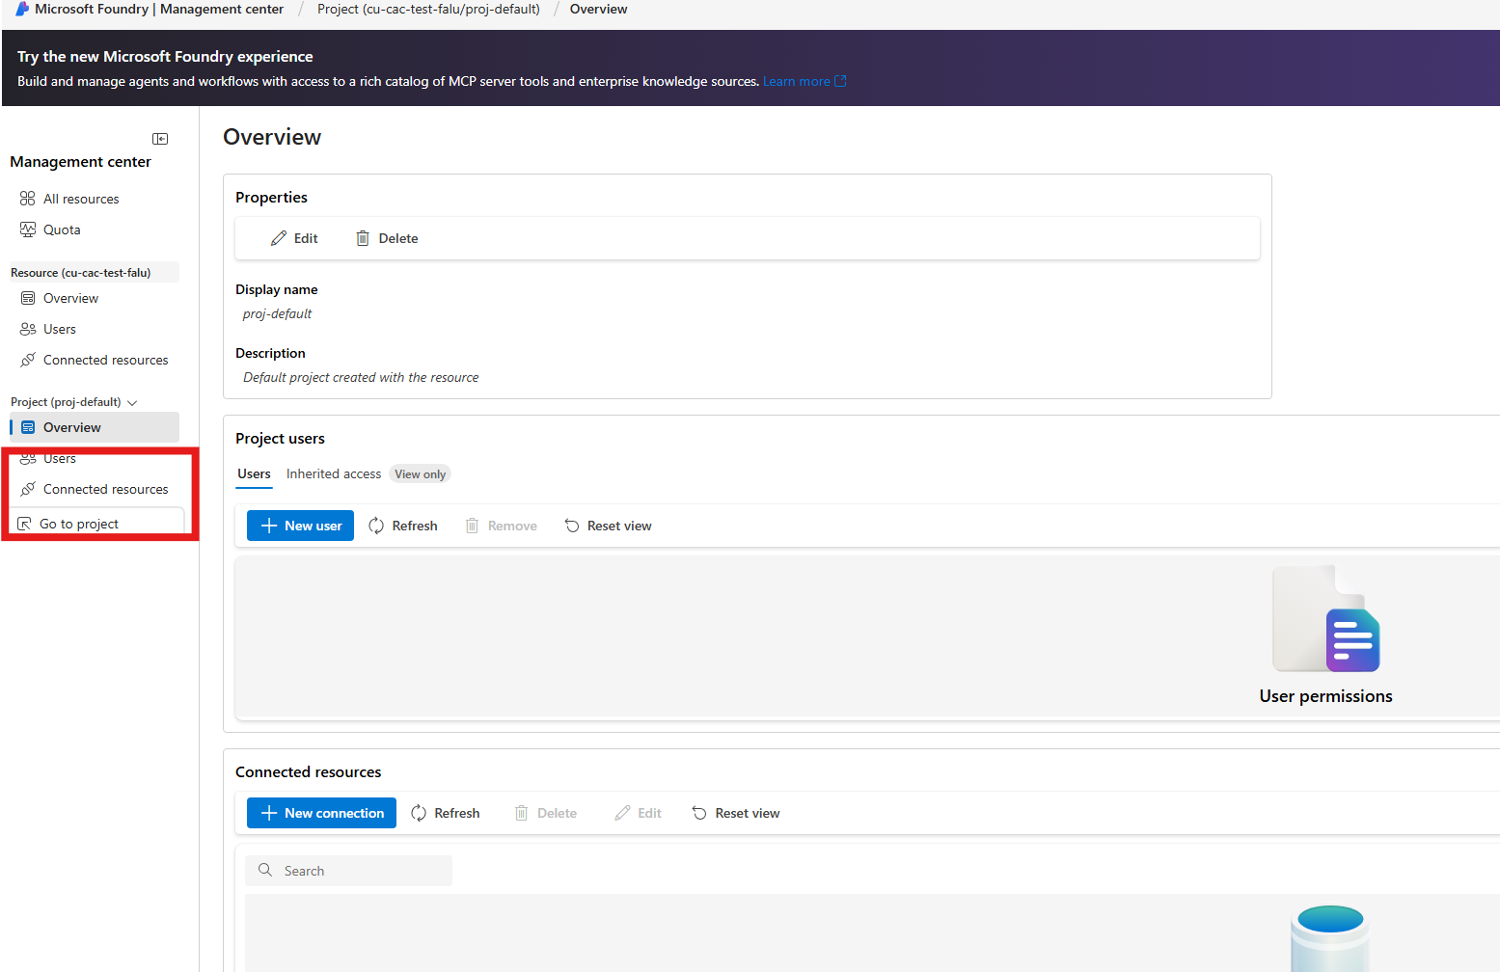Viewport: 1500px width, 972px height.
Task: Click the Search input field
Action: tap(348, 871)
